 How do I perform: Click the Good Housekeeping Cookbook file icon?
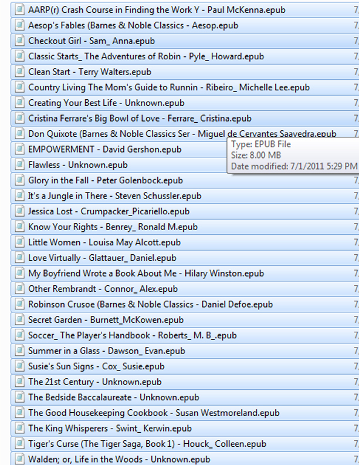click(19, 412)
